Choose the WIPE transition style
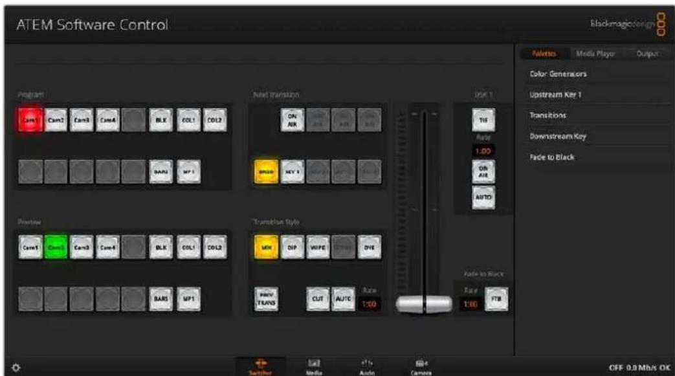This screenshot has height=376, width=675. pos(318,247)
